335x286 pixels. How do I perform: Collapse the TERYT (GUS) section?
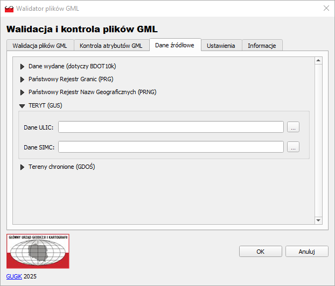pos(23,106)
